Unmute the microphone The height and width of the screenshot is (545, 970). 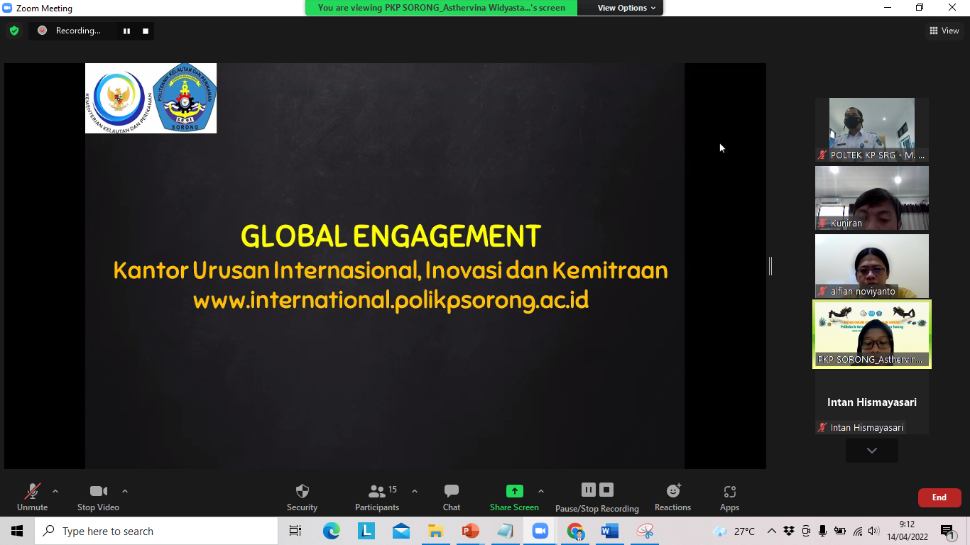click(x=32, y=491)
